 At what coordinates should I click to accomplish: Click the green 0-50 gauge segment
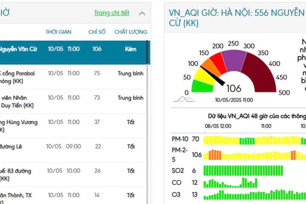point(202,87)
